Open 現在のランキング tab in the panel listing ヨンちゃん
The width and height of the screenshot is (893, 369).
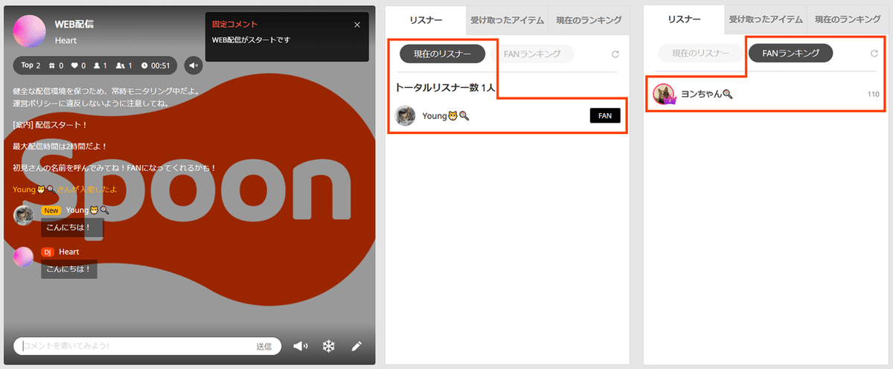[847, 19]
